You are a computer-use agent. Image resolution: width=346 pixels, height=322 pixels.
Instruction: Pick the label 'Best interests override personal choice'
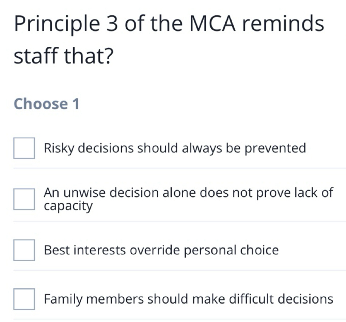click(x=161, y=250)
